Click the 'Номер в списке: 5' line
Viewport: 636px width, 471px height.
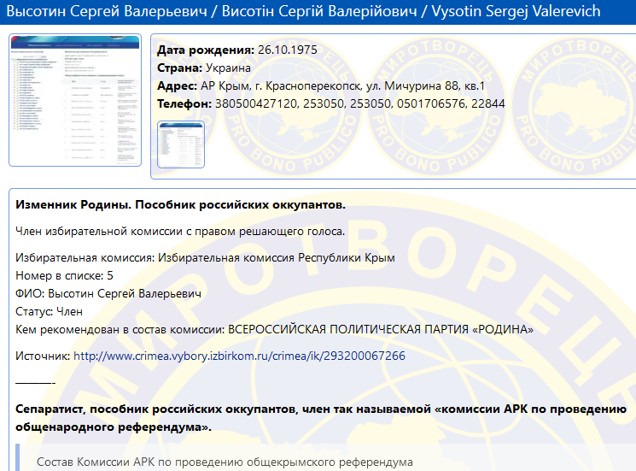pos(64,276)
